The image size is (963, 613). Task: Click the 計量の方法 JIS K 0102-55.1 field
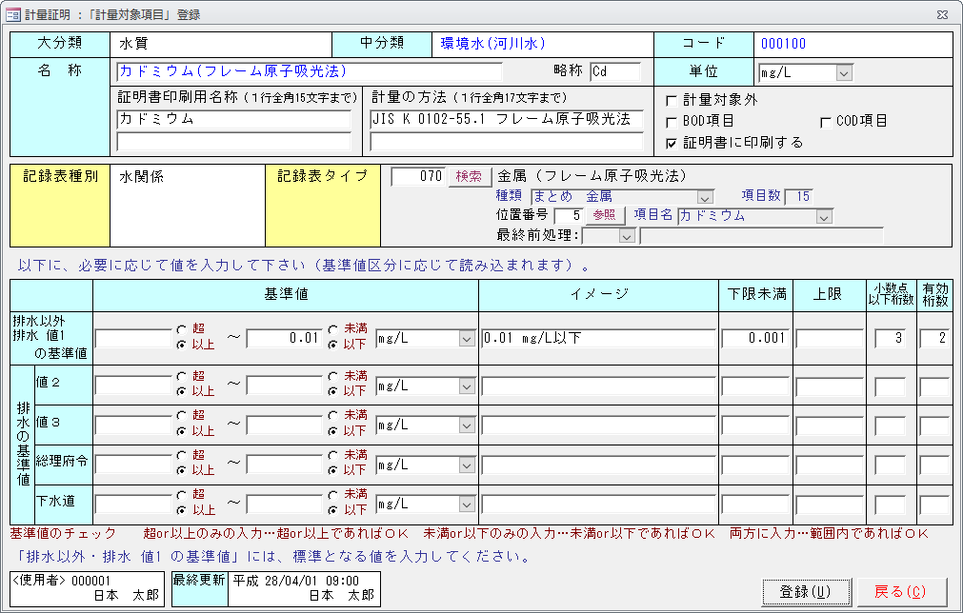pos(507,119)
